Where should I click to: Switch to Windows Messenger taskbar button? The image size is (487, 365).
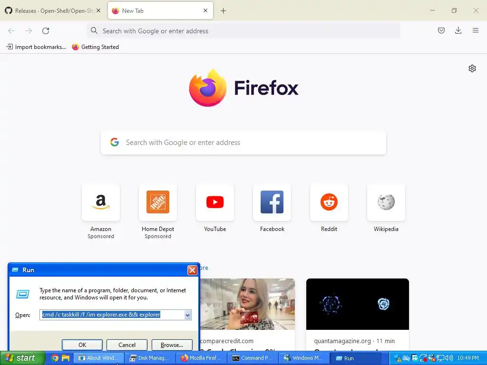304,358
